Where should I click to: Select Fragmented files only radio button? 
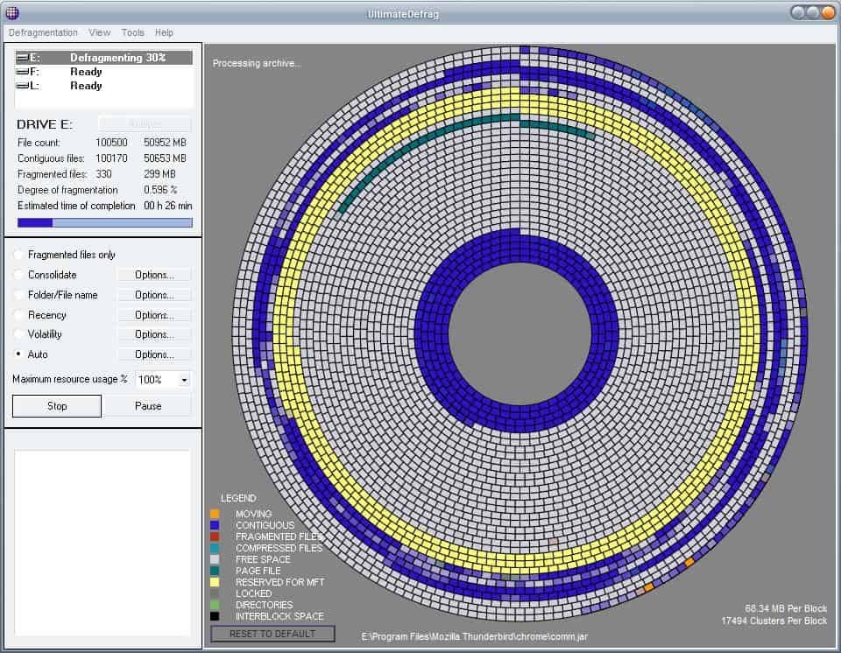18,255
